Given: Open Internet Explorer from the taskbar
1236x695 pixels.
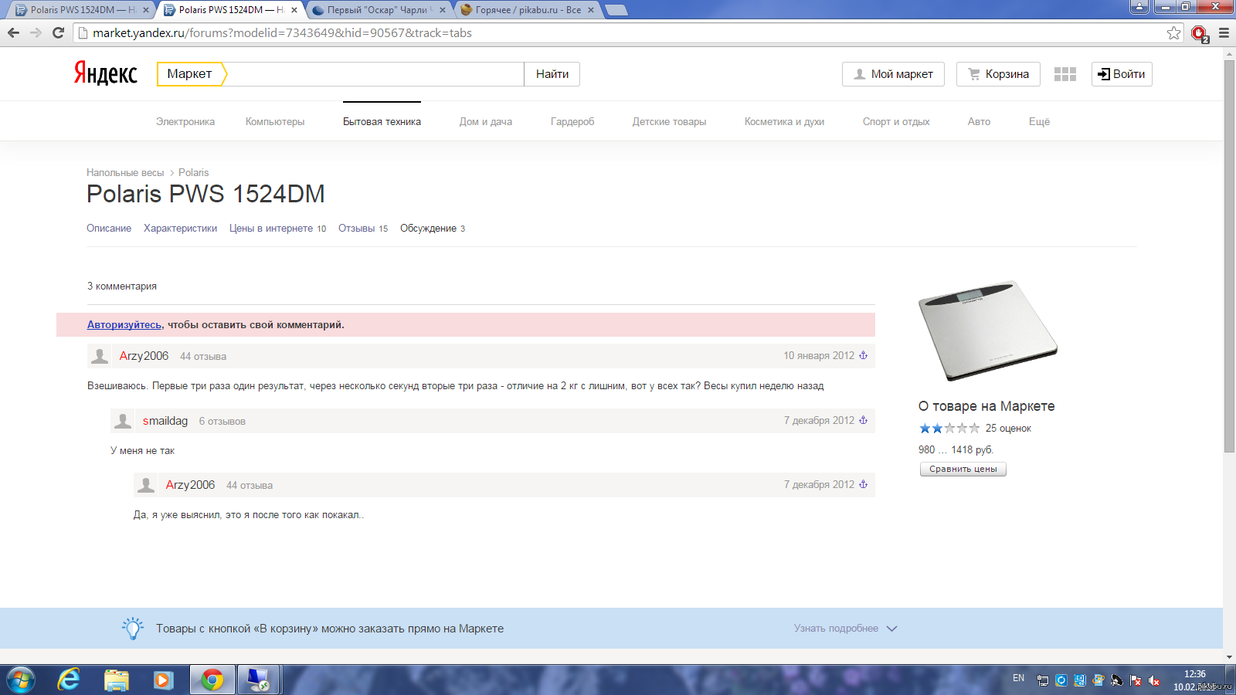Looking at the screenshot, I should tap(69, 680).
